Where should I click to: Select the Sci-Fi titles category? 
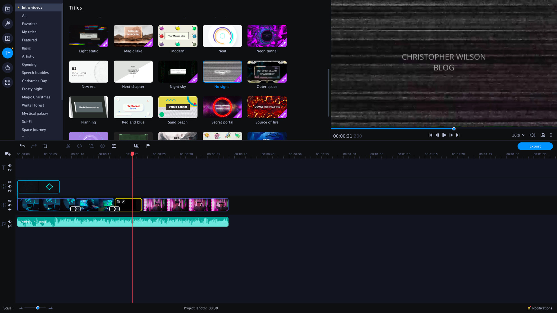(x=26, y=121)
